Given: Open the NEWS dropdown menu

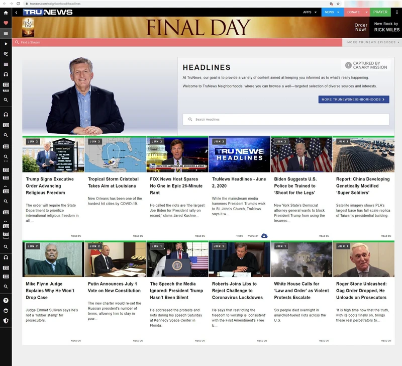Looking at the screenshot, I should click(x=330, y=12).
